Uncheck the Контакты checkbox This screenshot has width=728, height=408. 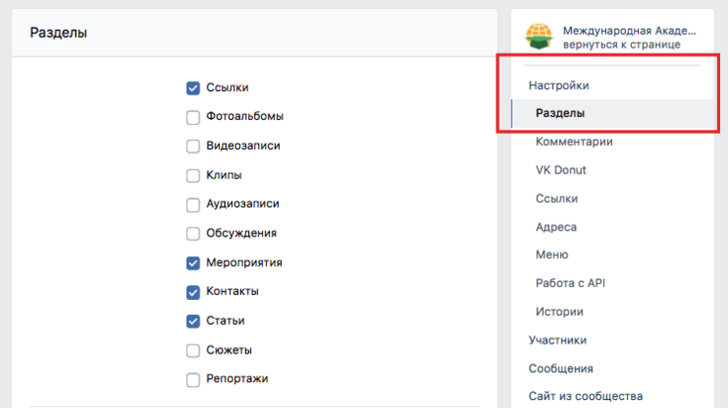point(193,292)
